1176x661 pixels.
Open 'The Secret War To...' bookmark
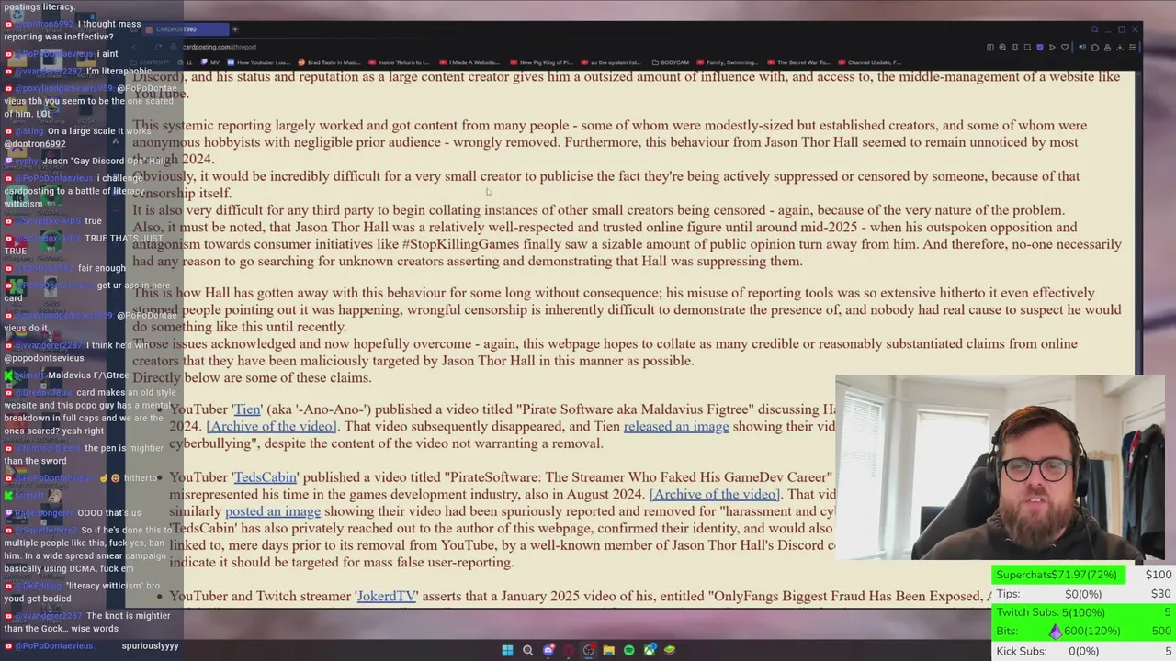799,62
